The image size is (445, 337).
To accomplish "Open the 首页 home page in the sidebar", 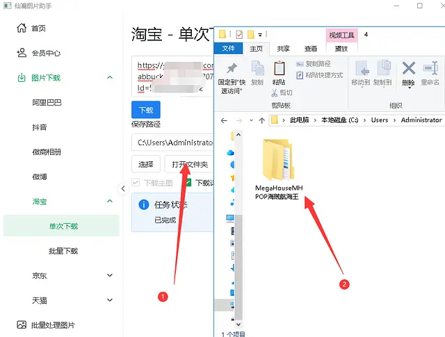I will 31,28.
